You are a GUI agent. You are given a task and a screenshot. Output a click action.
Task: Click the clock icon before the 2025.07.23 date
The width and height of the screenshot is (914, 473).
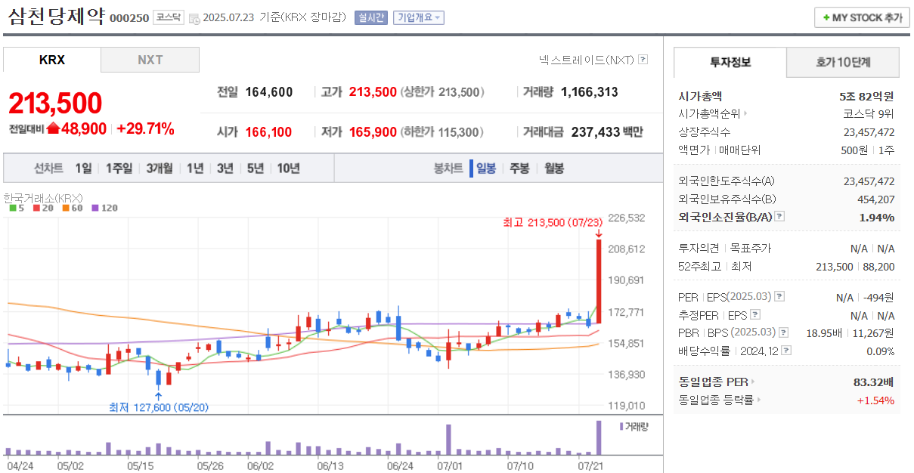pos(194,18)
